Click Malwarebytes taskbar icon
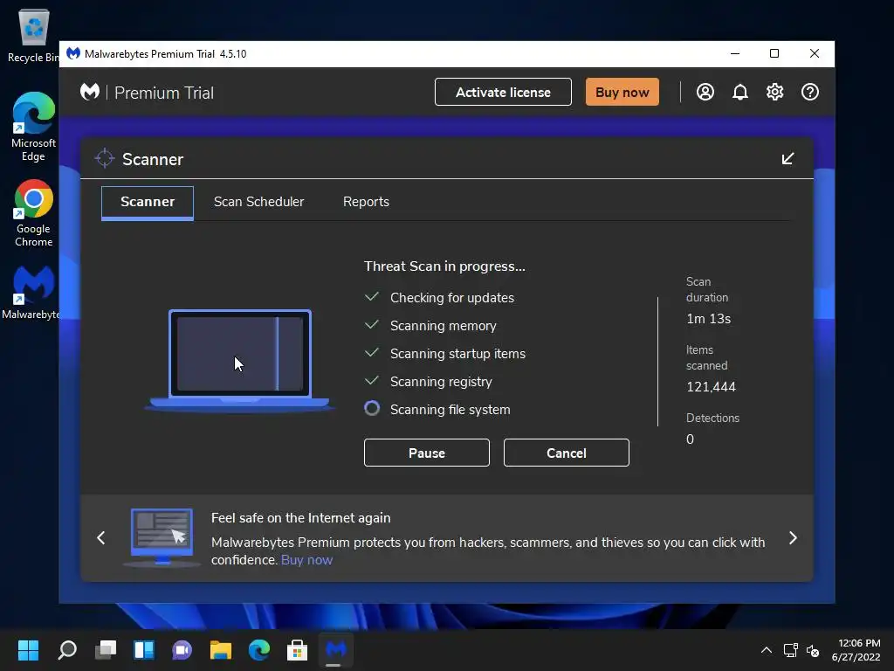This screenshot has height=671, width=894. tap(336, 650)
